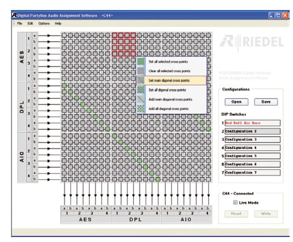
Task: Open the Options menu
Action: click(x=44, y=23)
